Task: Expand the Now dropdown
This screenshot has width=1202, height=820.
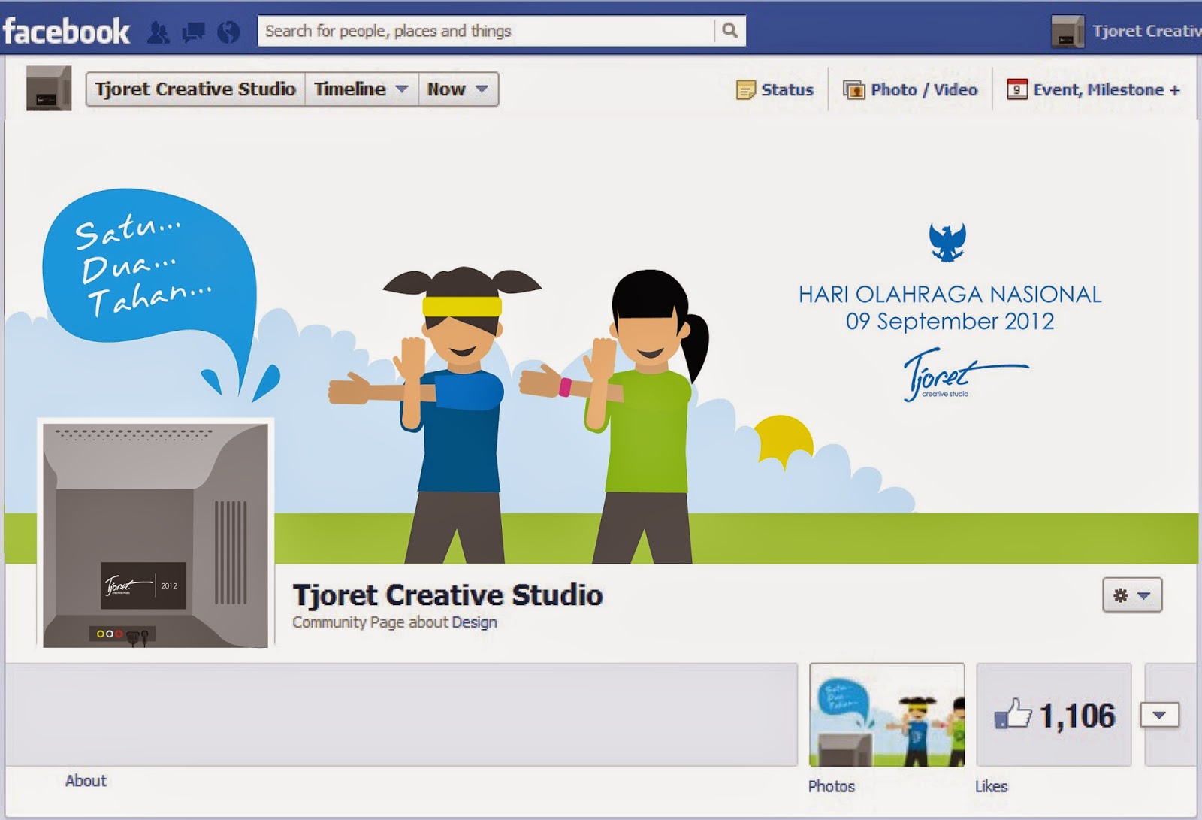Action: 458,89
